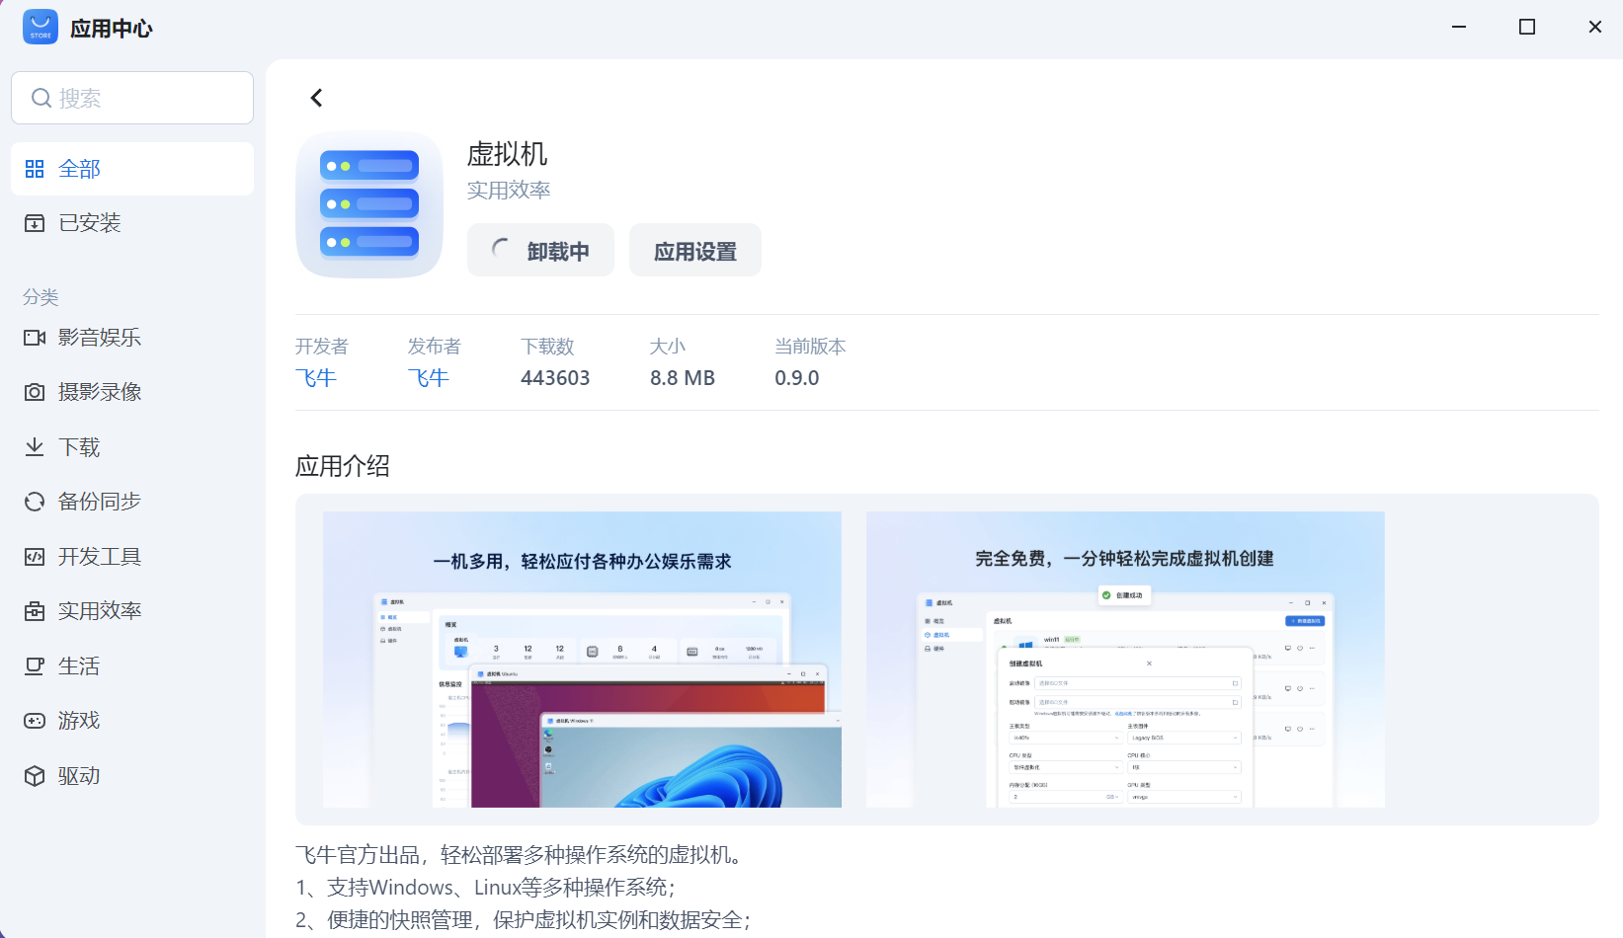1623x938 pixels.
Task: Click the 影音娱乐 video camera icon
Action: 35,338
